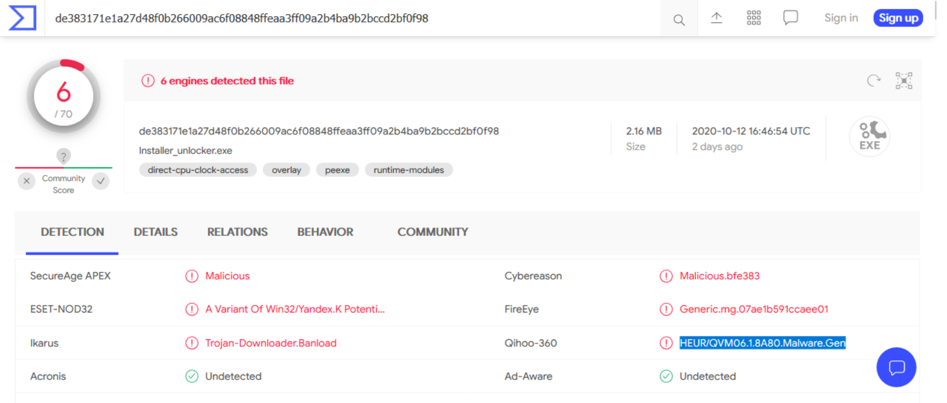Click the FireEye detection alert icon
This screenshot has height=403, width=947.
click(x=666, y=309)
